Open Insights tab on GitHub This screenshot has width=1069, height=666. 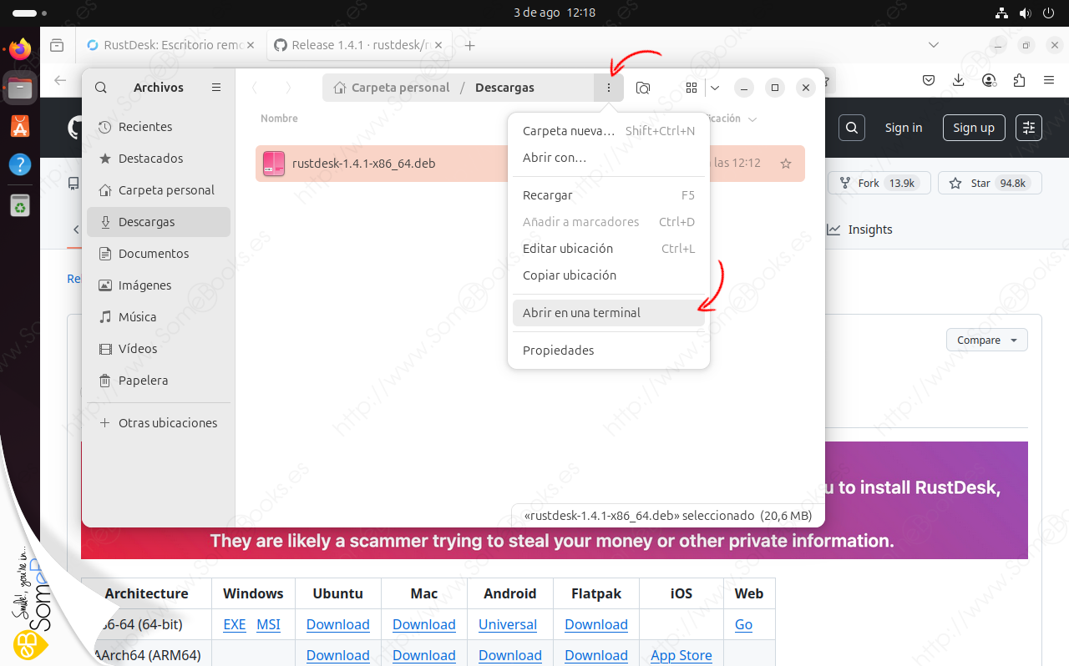click(x=860, y=230)
